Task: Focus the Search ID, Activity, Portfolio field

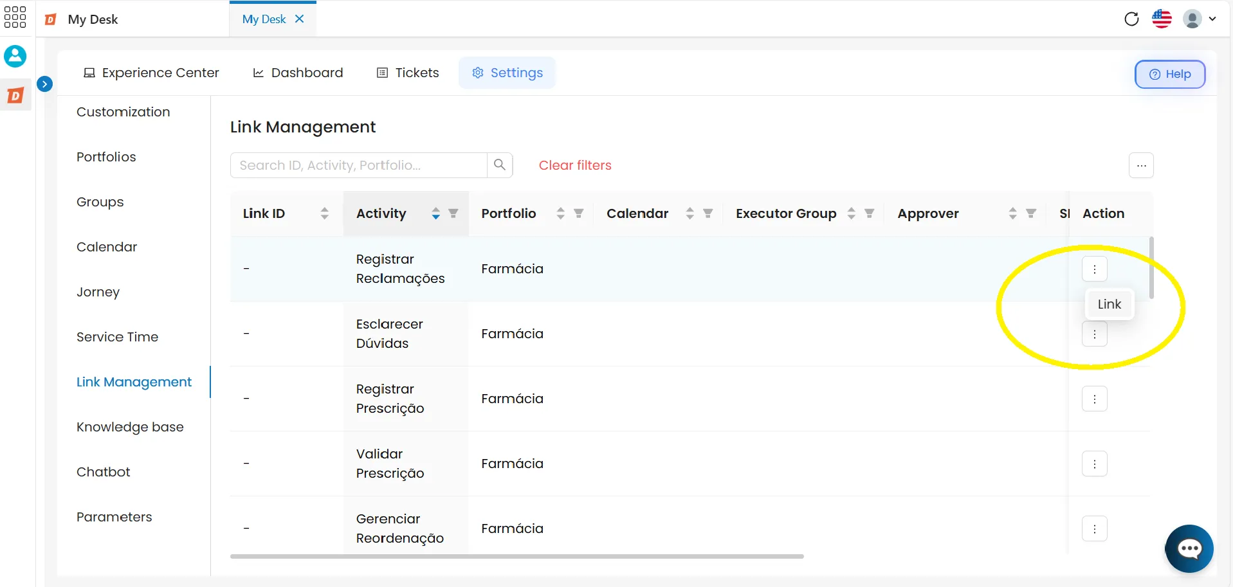Action: pos(358,165)
